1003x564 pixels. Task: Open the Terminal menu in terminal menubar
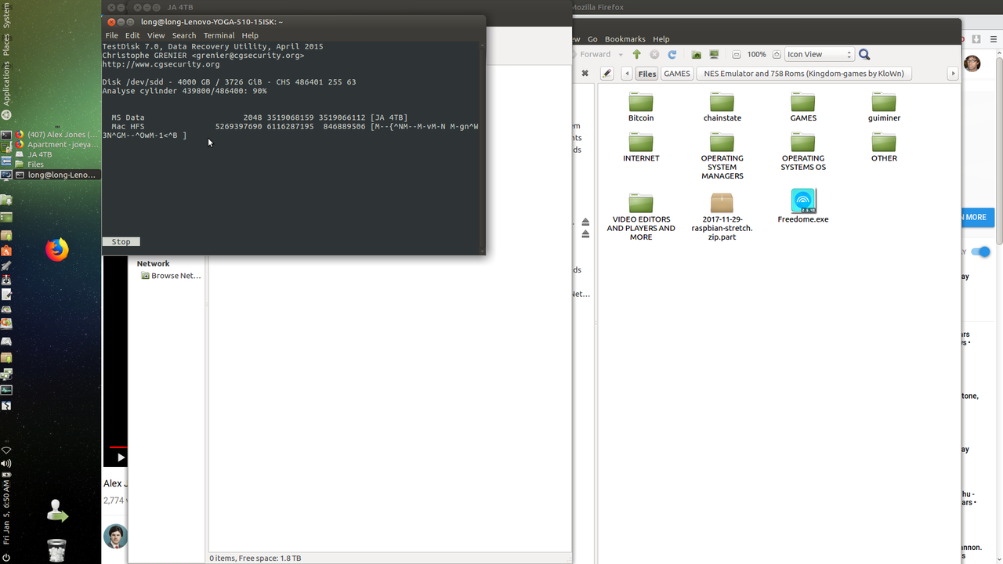[x=219, y=35]
